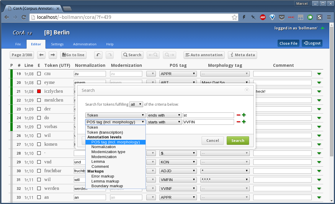This screenshot has height=204, width=335.
Task: Remove the Token search criterion with red minus
Action: tap(238, 115)
